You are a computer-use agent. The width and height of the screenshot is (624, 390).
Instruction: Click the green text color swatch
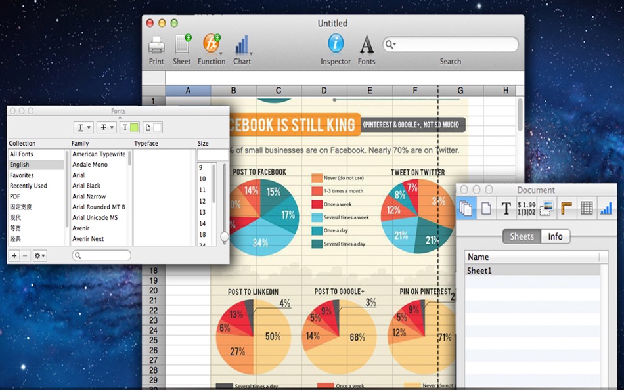pos(134,127)
